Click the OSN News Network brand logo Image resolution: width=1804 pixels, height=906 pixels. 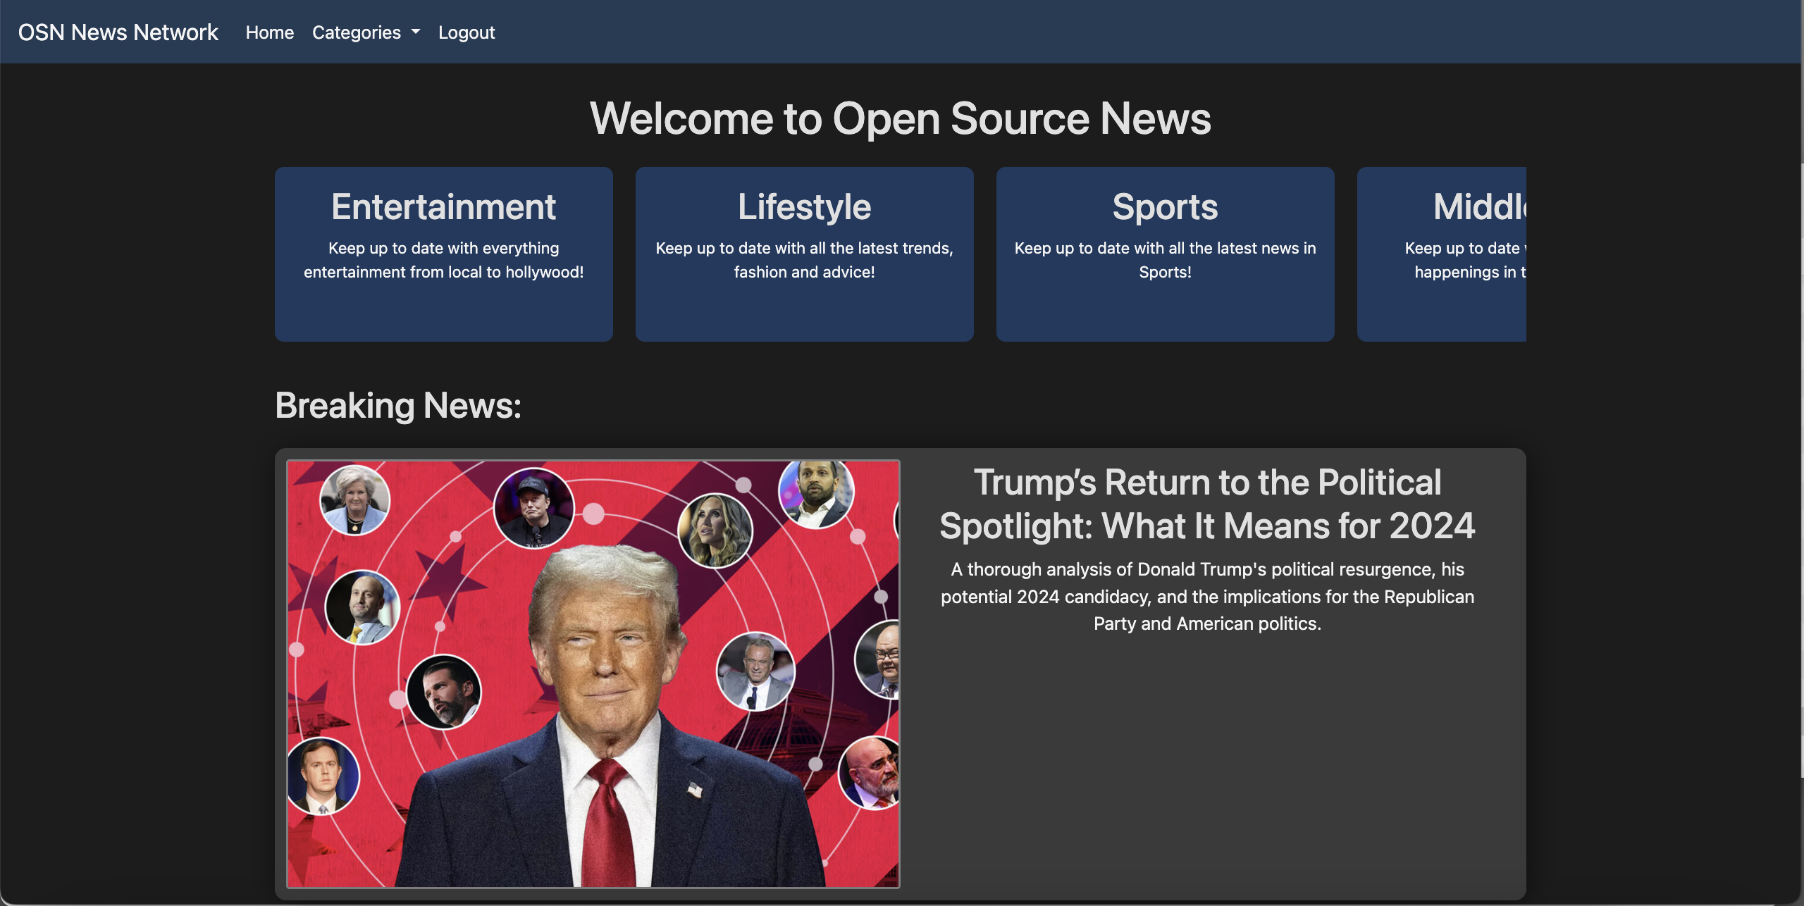point(118,32)
